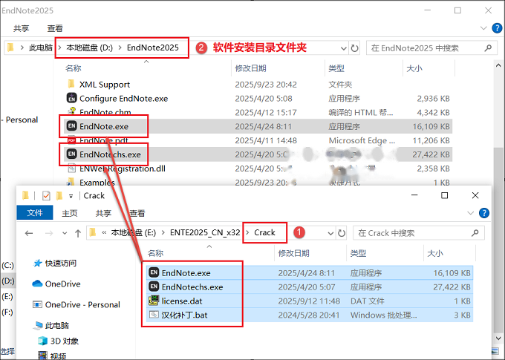Select EndNote.exe icon in Crack window
The image size is (505, 360).
click(x=154, y=272)
